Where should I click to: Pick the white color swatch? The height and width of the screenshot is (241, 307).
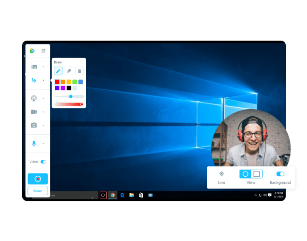point(80,88)
